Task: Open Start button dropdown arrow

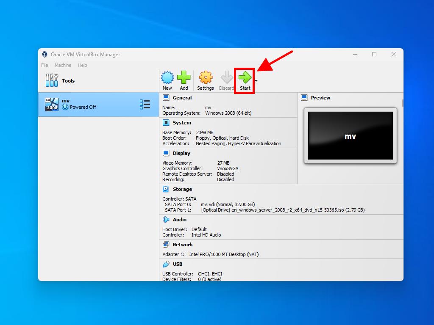Action: [x=256, y=81]
